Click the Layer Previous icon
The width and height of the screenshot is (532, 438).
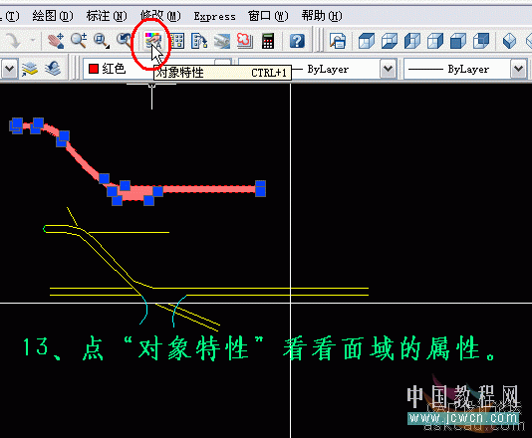click(53, 69)
